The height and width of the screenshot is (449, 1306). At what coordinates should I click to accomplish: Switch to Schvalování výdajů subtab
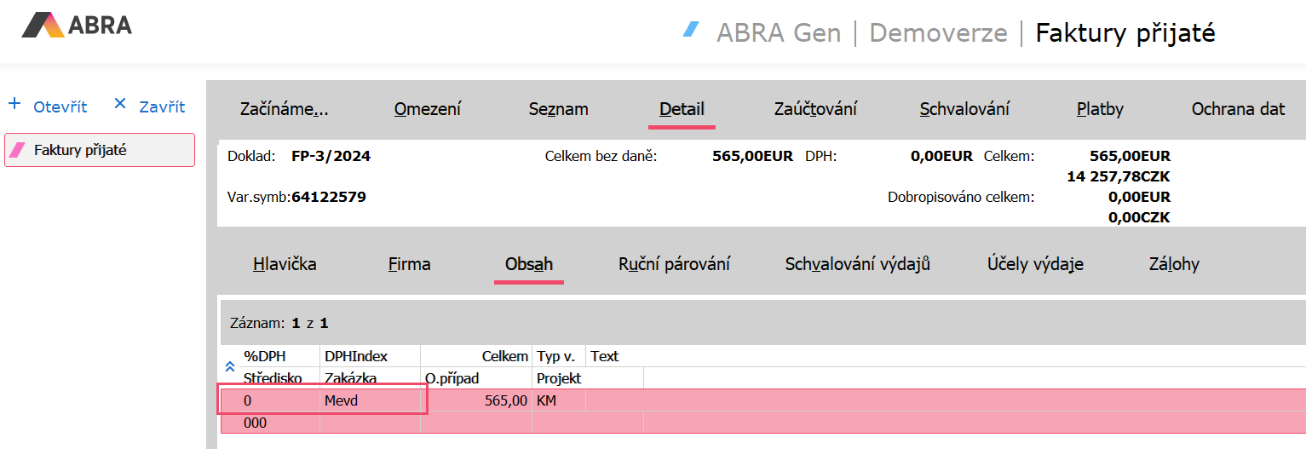[857, 264]
